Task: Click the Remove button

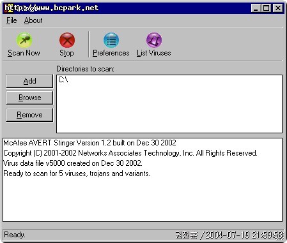Action: [29, 115]
